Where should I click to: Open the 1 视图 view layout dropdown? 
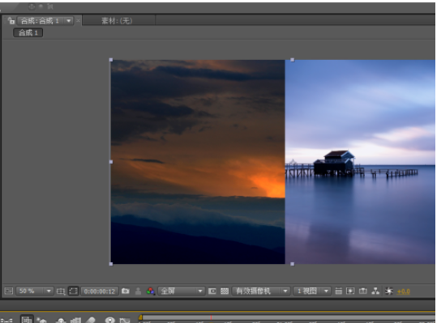311,291
